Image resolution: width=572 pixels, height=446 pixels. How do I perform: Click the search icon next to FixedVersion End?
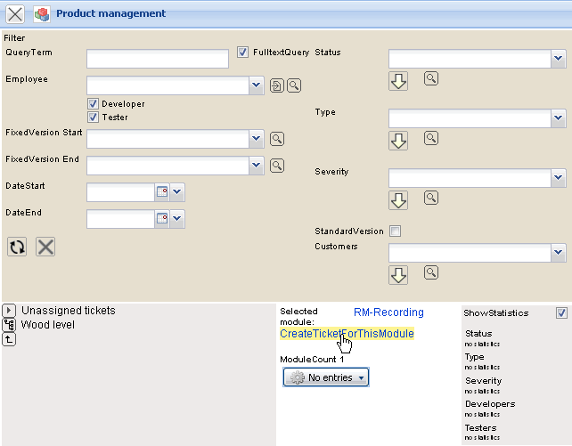[x=277, y=166]
